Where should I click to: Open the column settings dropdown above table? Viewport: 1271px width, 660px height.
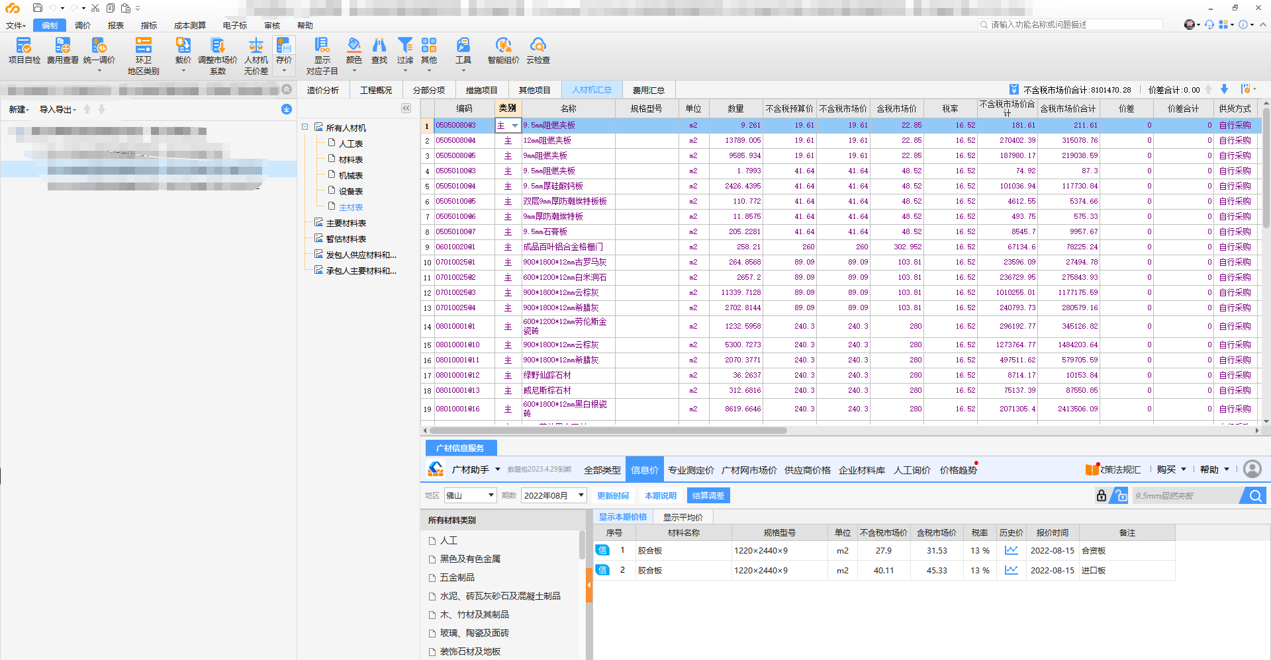pyautogui.click(x=1248, y=89)
